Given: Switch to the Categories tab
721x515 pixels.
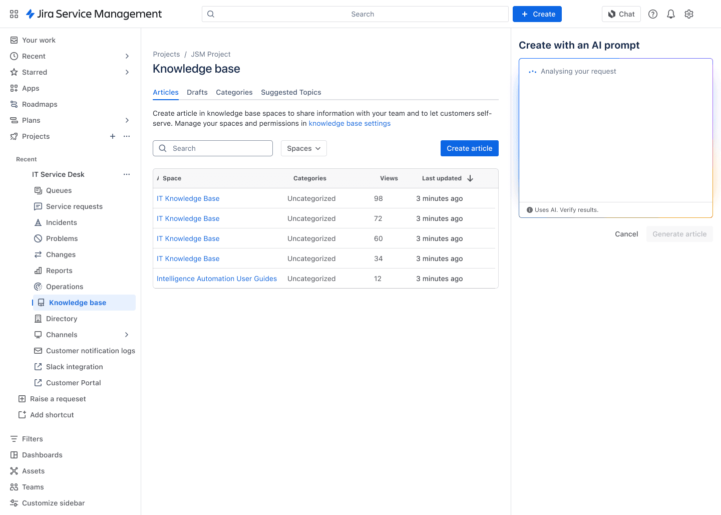Looking at the screenshot, I should click(234, 92).
